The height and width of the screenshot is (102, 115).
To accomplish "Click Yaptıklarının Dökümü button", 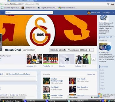I will tap(78, 50).
